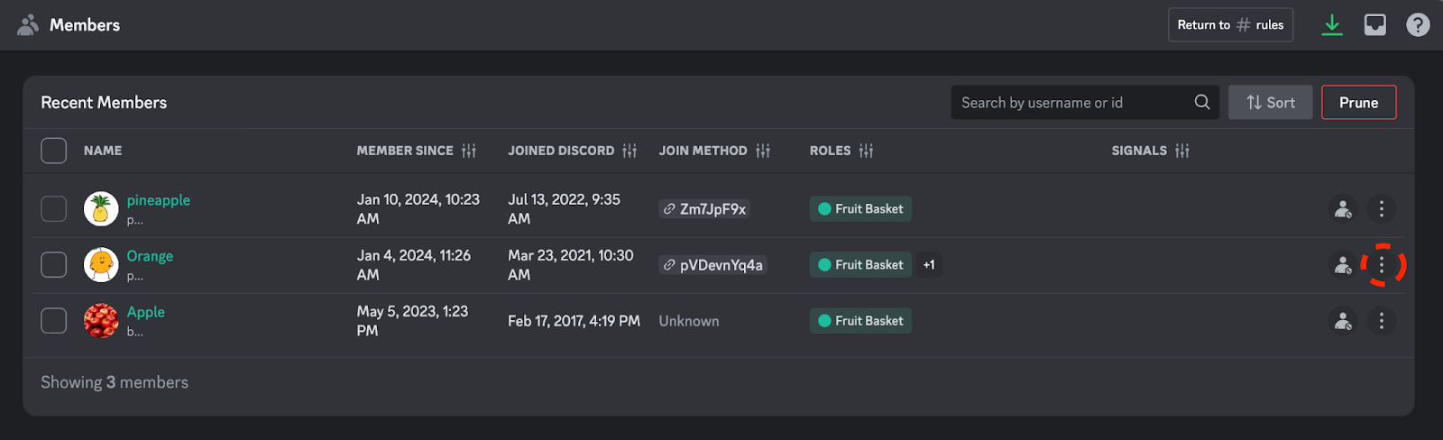The width and height of the screenshot is (1443, 440).
Task: Click the moderation icon for pineapple
Action: click(x=1343, y=209)
